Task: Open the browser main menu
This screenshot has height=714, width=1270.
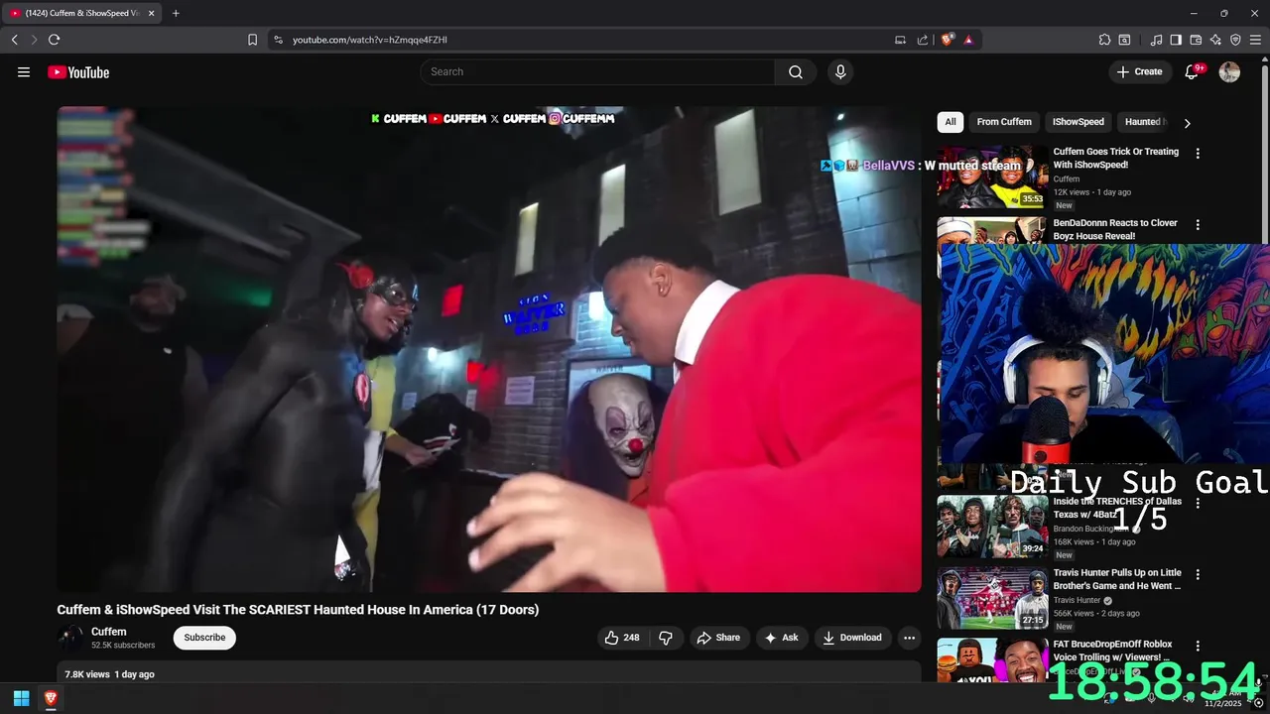Action: (1256, 40)
